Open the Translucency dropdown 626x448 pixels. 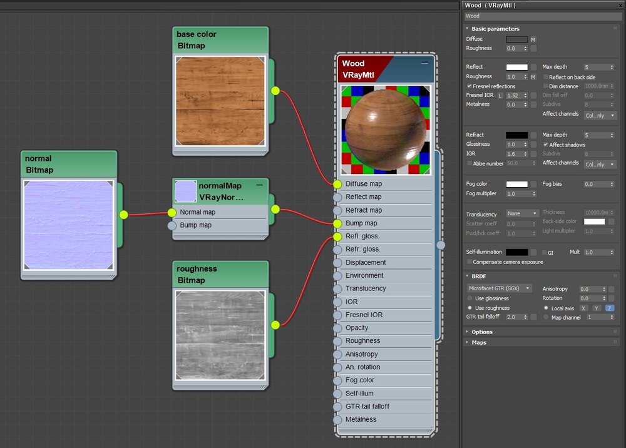(x=522, y=213)
